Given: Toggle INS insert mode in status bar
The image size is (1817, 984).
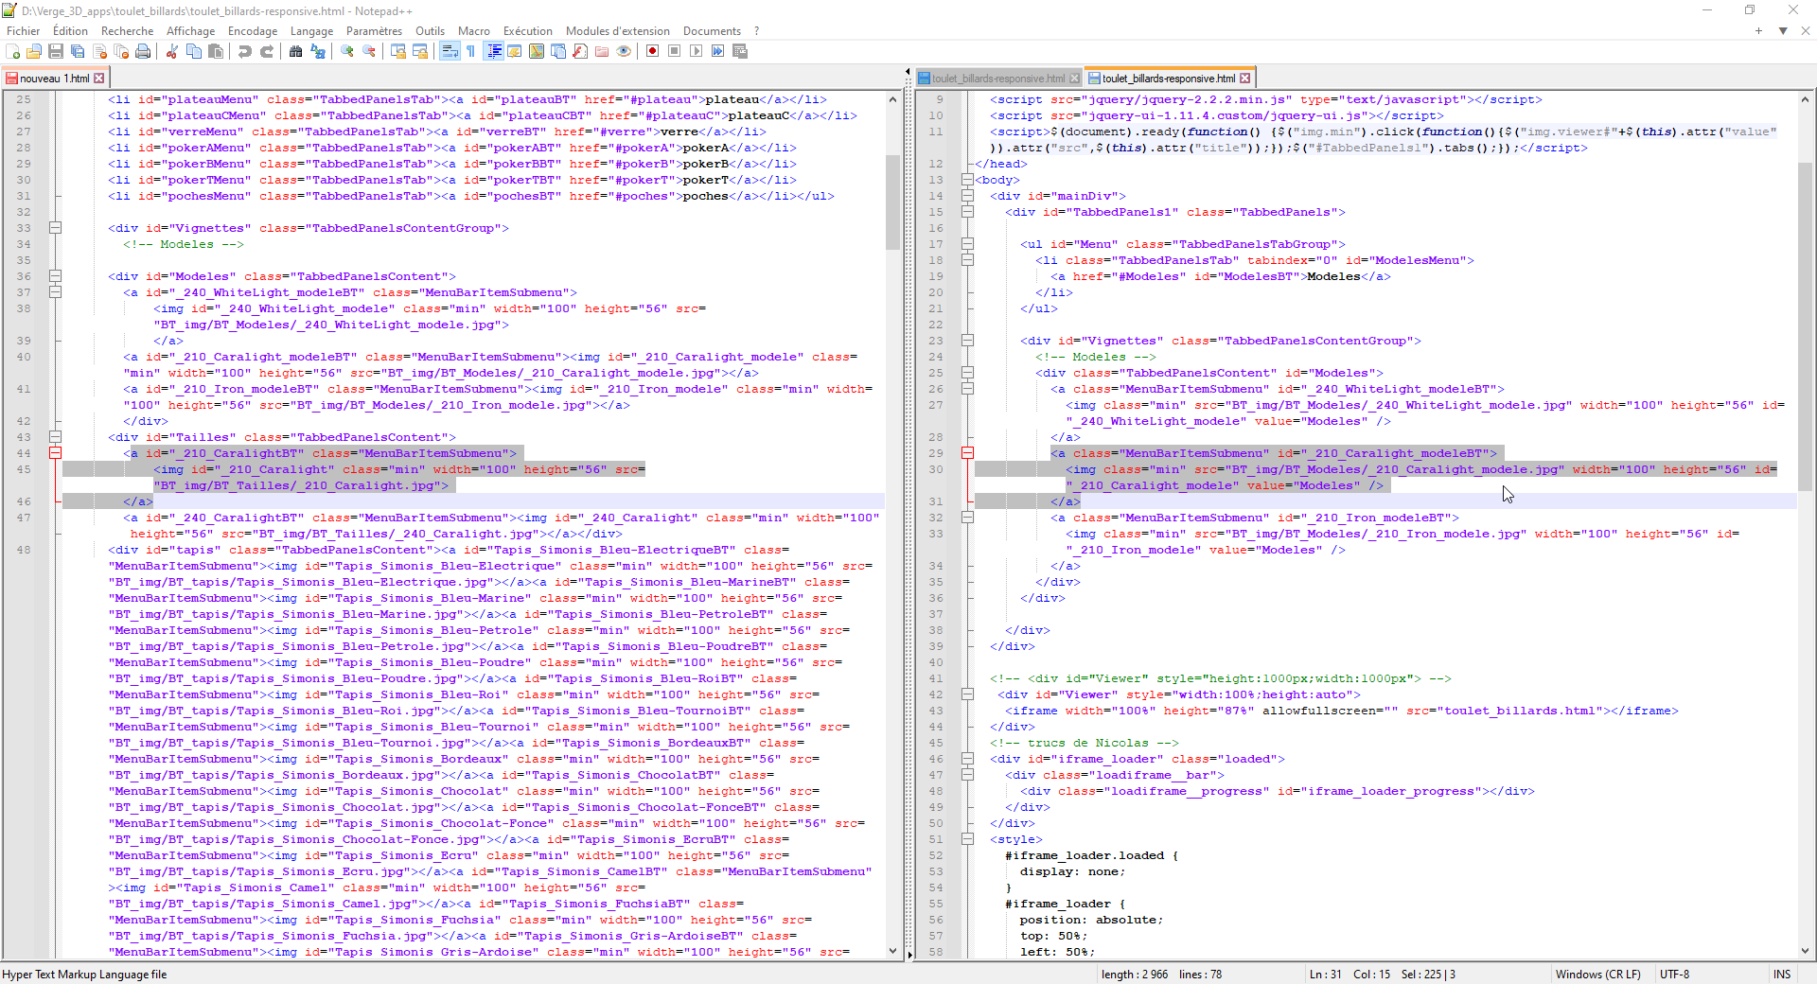Looking at the screenshot, I should tap(1782, 975).
